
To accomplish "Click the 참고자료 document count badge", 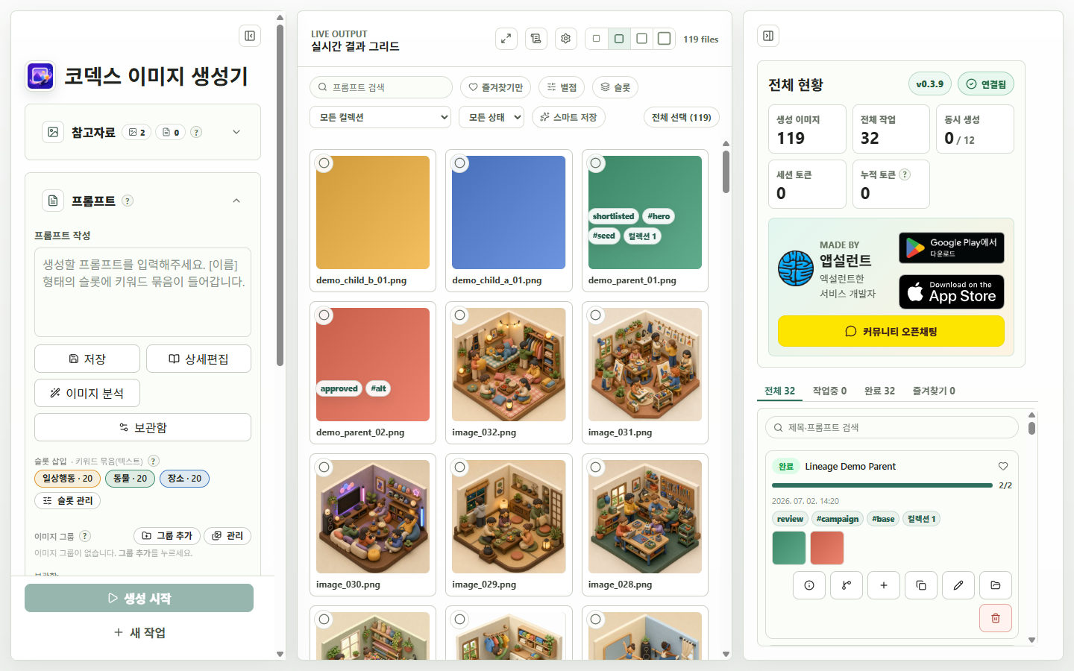I will point(171,132).
